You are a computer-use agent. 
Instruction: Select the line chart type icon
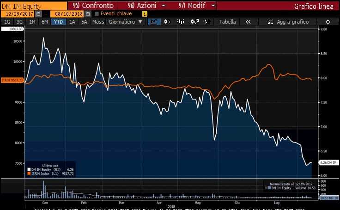point(154,22)
